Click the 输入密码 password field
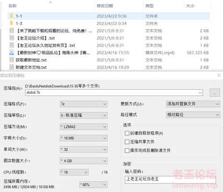This screenshot has width=223, height=192. click(170, 180)
